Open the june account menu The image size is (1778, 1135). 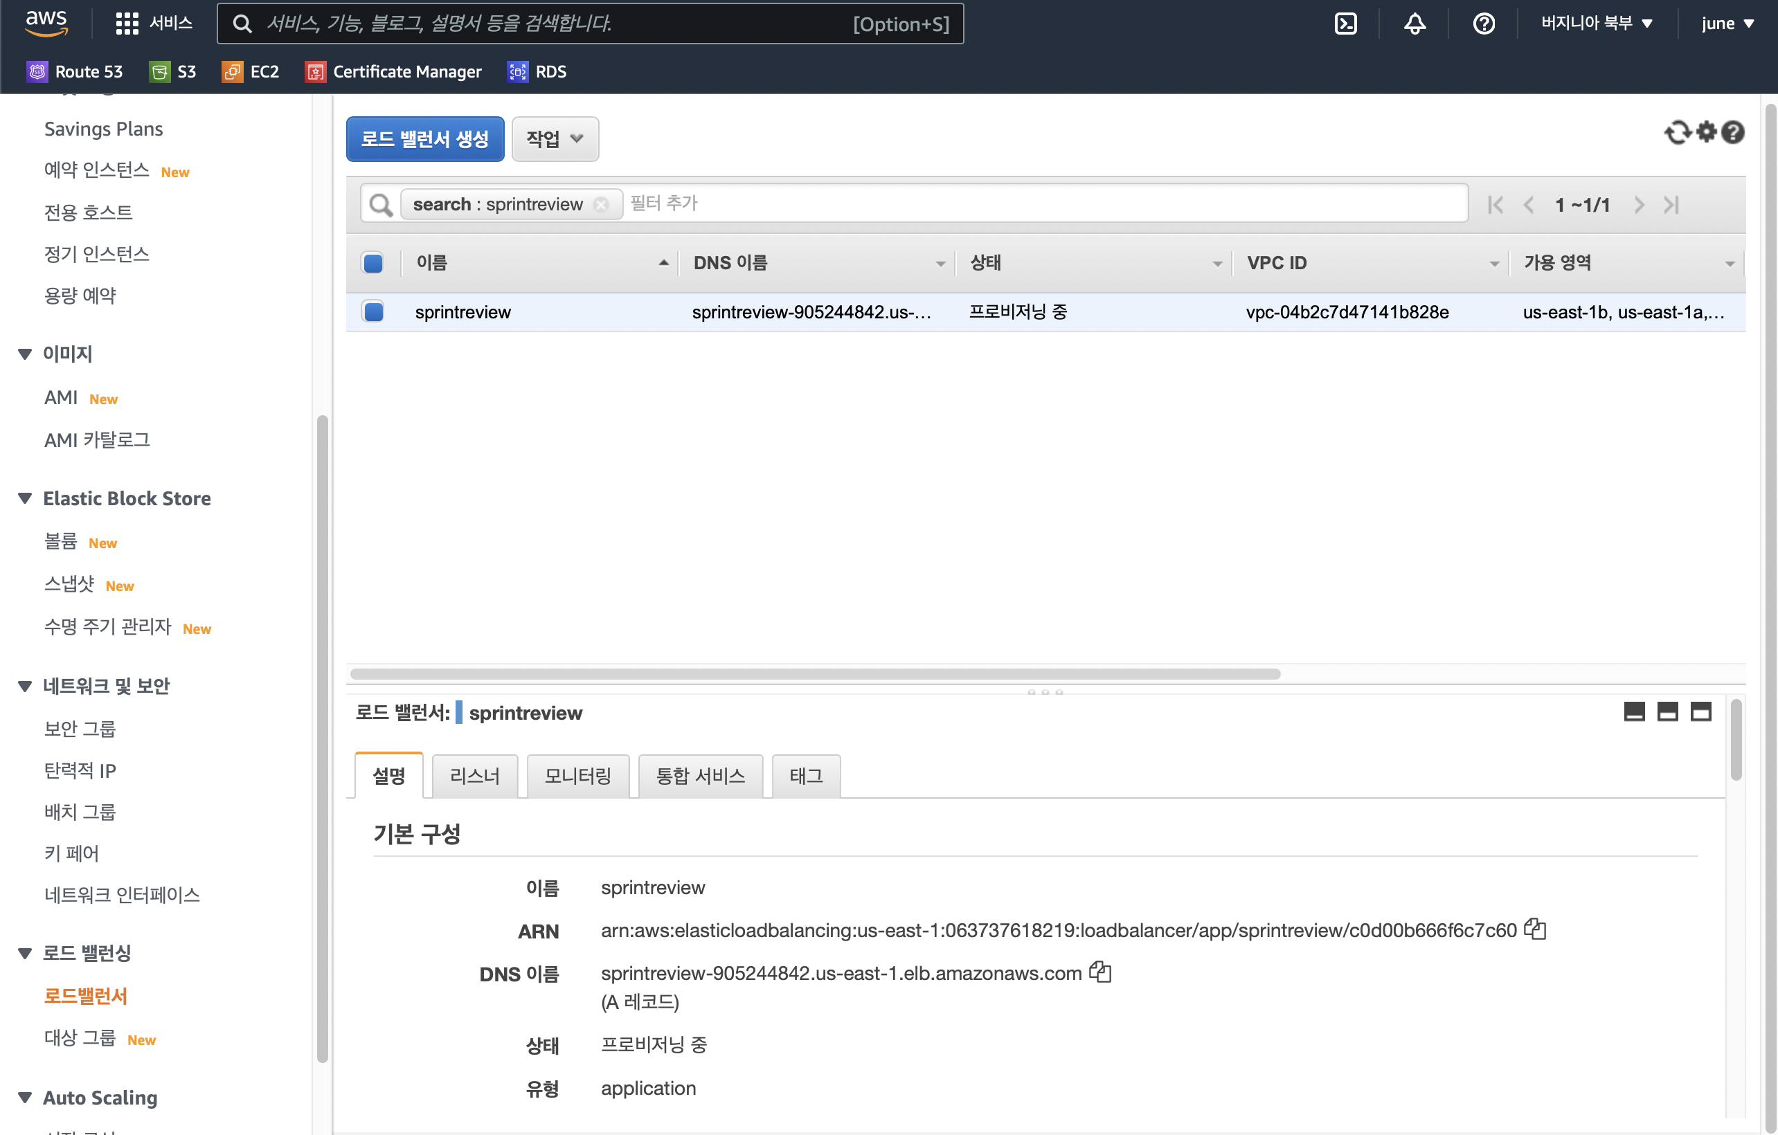(1727, 24)
